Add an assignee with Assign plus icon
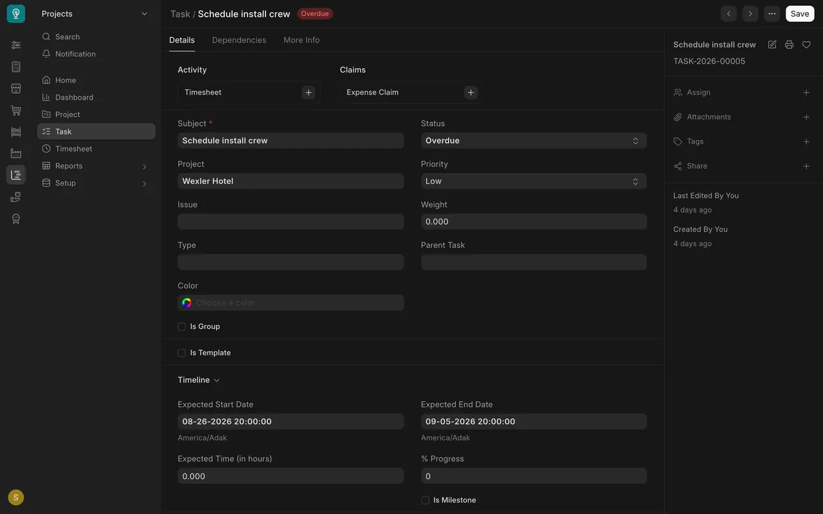Viewport: 823px width, 514px height. [806, 93]
